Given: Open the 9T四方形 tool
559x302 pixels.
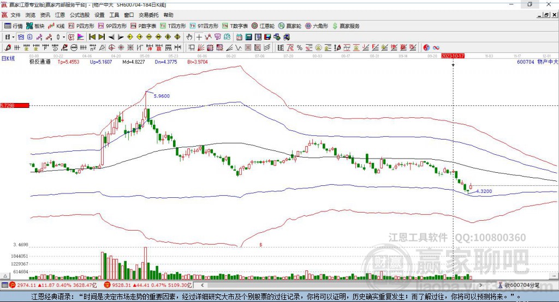Looking at the screenshot, I should click(204, 26).
